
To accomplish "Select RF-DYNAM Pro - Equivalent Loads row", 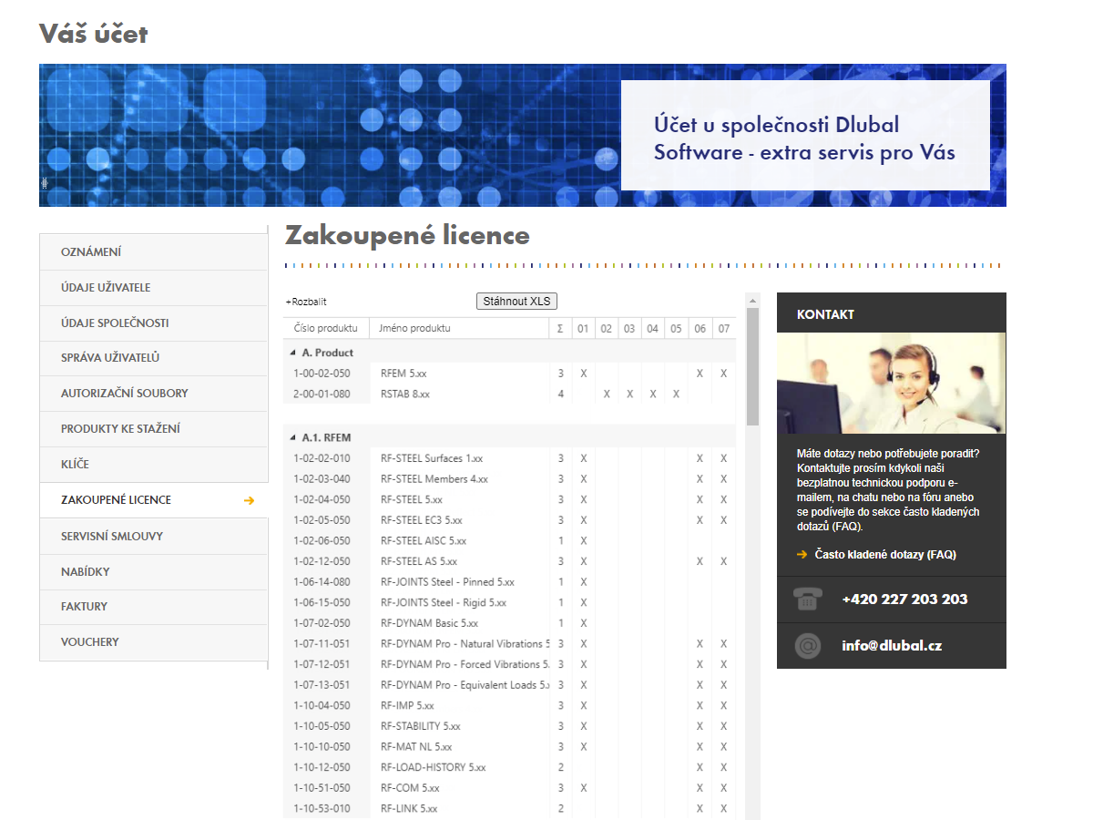I will [x=510, y=685].
